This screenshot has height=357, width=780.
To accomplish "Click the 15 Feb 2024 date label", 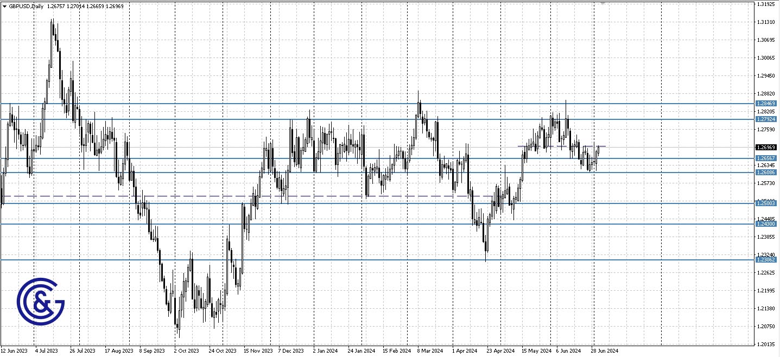I will click(x=396, y=350).
